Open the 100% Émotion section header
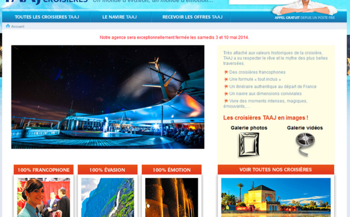The image size is (350, 217). click(171, 170)
